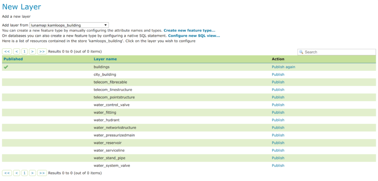Viewport: 378px width, 181px height.
Task: Click the search magnifier icon
Action: pos(301,52)
